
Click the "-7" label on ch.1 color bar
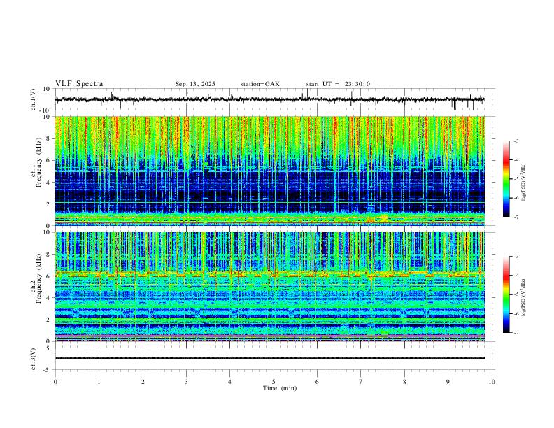[x=516, y=217]
